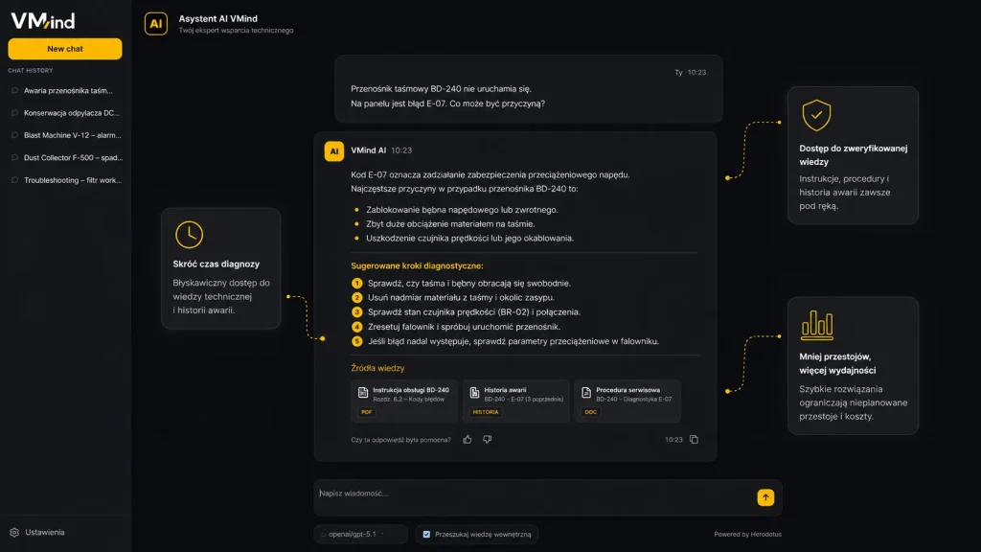
Task: Give thumbs down to the answer
Action: 488,440
